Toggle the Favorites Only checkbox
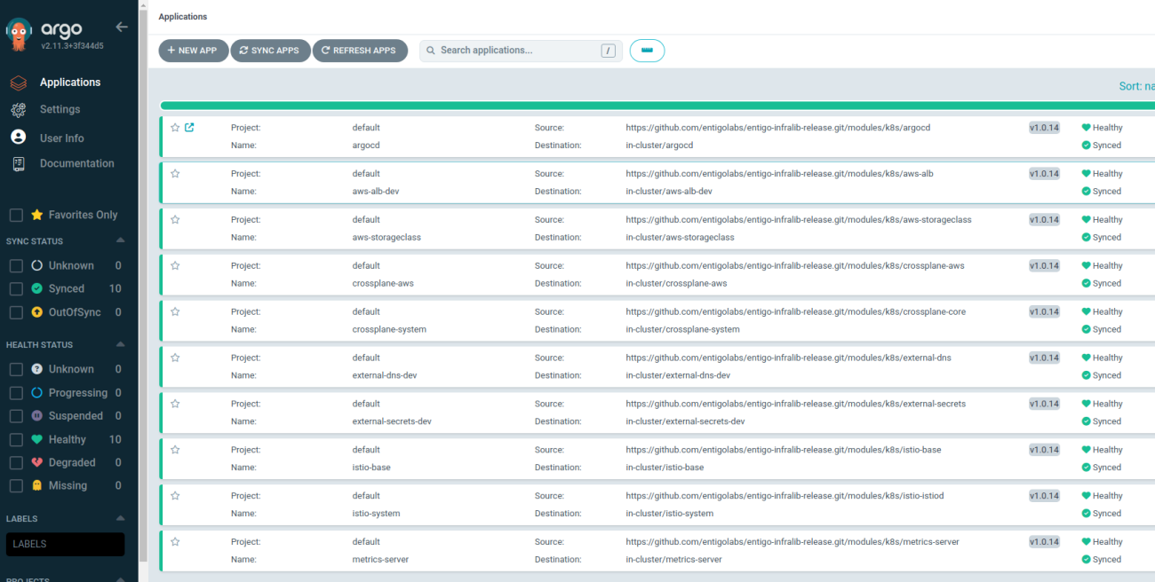The width and height of the screenshot is (1155, 582). click(16, 215)
